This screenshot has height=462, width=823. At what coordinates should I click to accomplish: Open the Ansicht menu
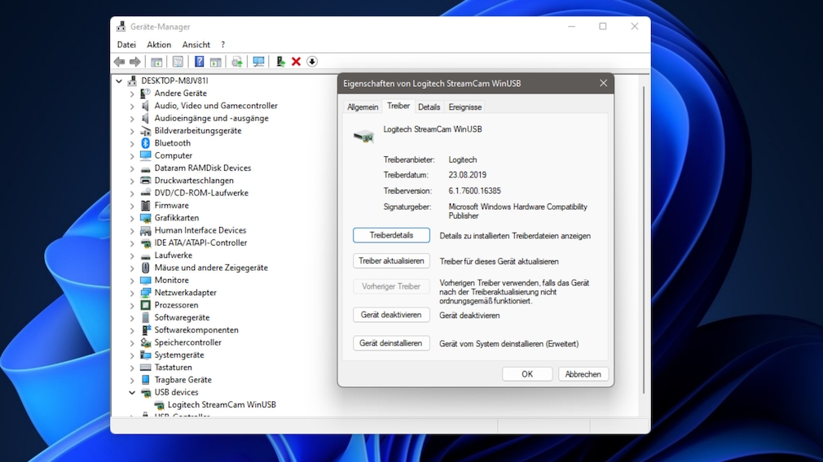click(x=196, y=45)
